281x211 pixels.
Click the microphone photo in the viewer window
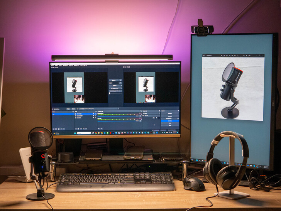[x=233, y=89]
